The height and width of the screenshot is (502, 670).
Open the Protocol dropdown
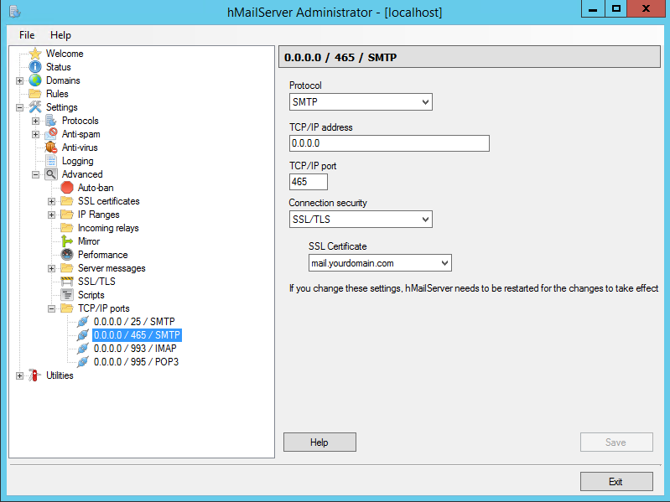coord(425,102)
